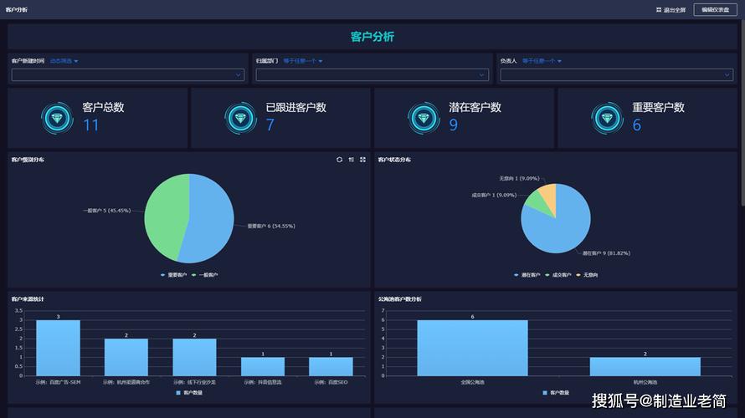Click the 潜在客户数 value 9
Screen dimensions: 745x418
click(x=453, y=125)
